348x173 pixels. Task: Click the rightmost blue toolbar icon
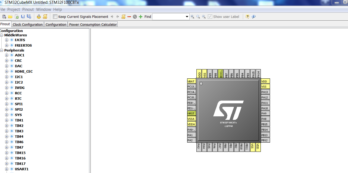(253, 17)
